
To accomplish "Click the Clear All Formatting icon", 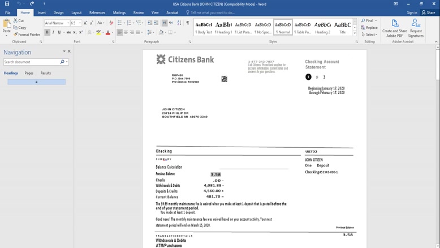I will tap(111, 23).
